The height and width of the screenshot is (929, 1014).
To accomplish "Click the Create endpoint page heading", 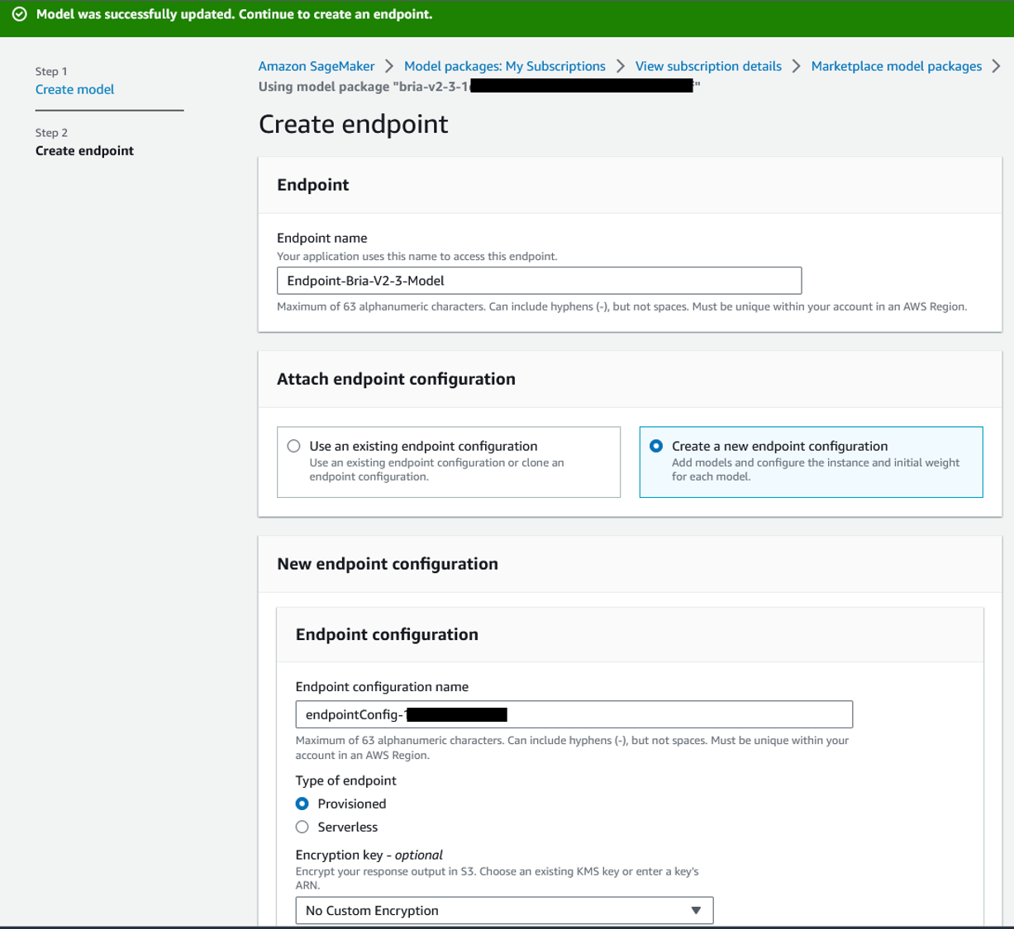I will click(x=354, y=124).
